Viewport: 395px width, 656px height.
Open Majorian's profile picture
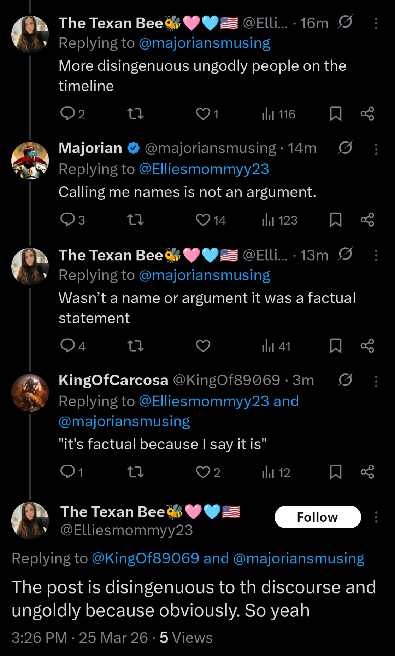(x=30, y=161)
